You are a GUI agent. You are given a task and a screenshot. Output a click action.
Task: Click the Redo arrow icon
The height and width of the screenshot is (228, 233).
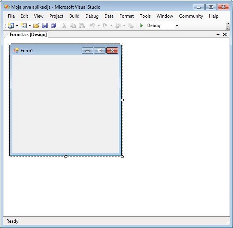pyautogui.click(x=105, y=25)
